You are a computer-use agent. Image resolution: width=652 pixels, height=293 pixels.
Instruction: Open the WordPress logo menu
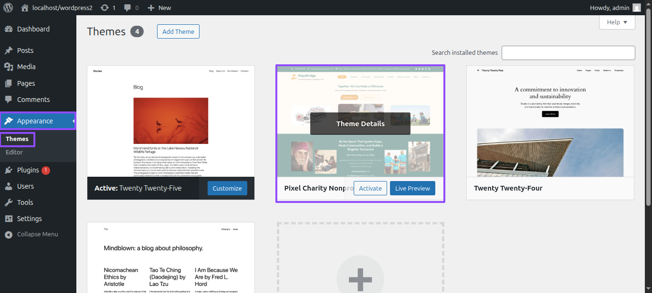click(x=8, y=8)
